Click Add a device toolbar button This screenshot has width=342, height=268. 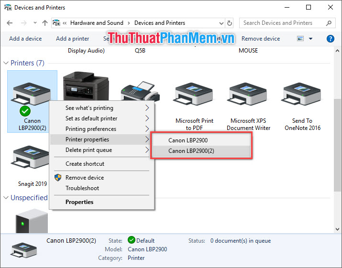coord(25,39)
